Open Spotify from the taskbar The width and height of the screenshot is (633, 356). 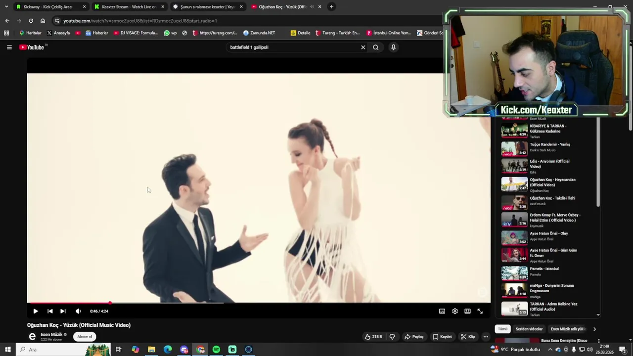tap(216, 350)
